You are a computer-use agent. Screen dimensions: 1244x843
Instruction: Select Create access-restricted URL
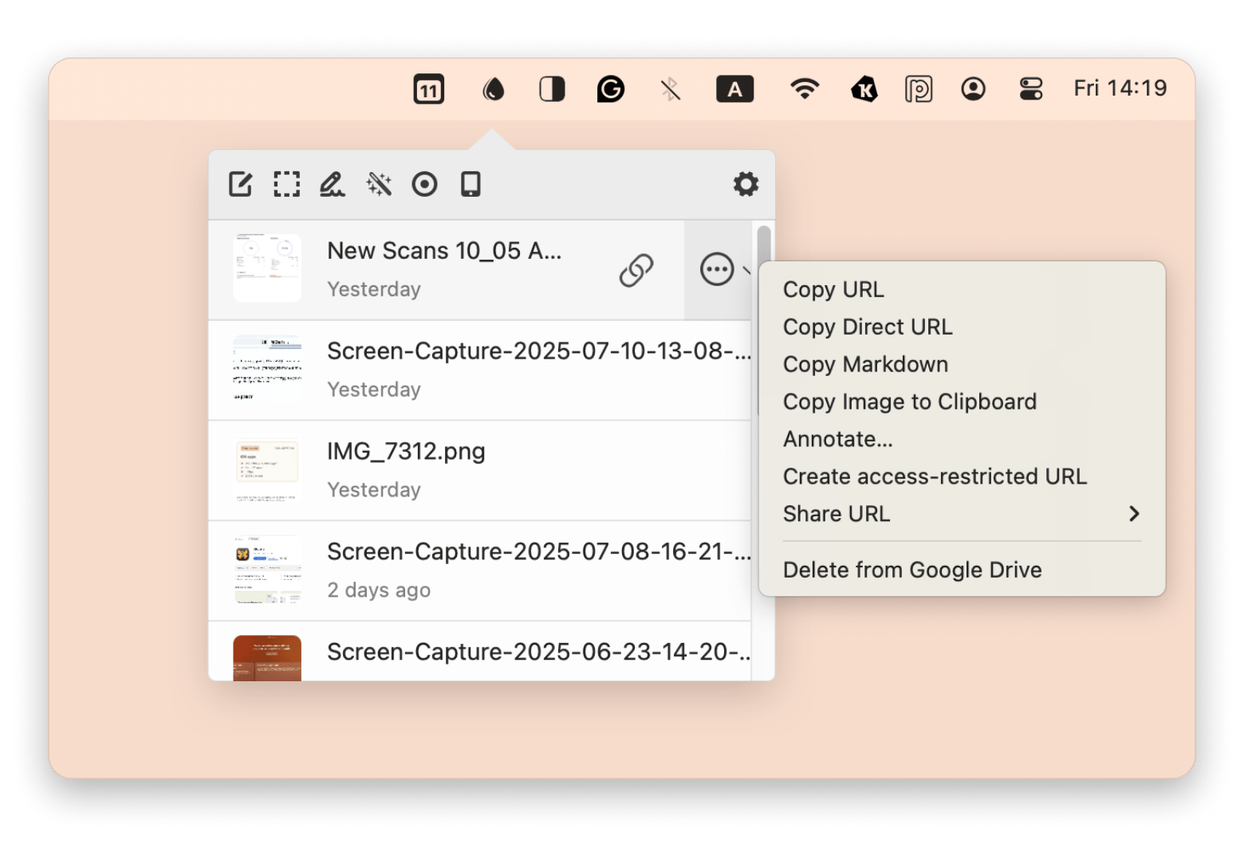click(x=935, y=476)
